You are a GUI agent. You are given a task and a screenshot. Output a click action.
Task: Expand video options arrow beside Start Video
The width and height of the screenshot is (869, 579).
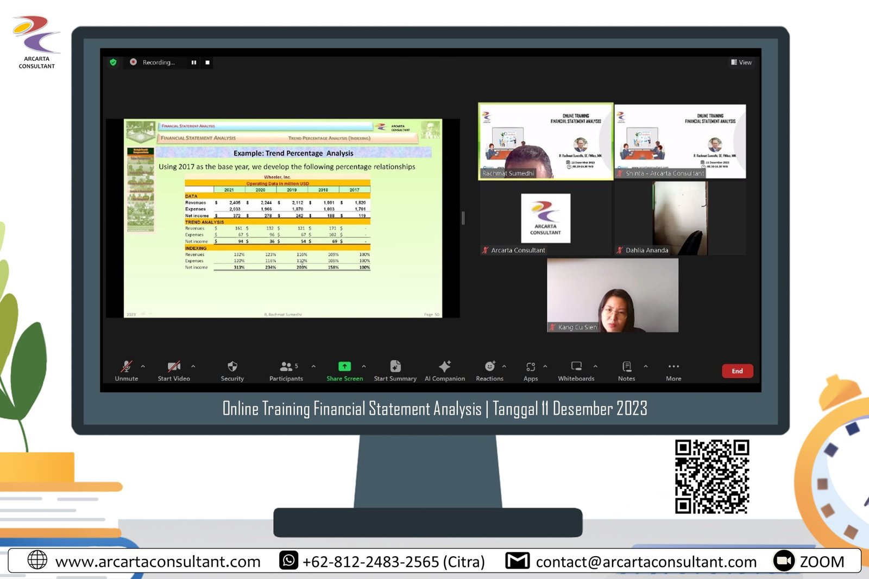point(193,366)
